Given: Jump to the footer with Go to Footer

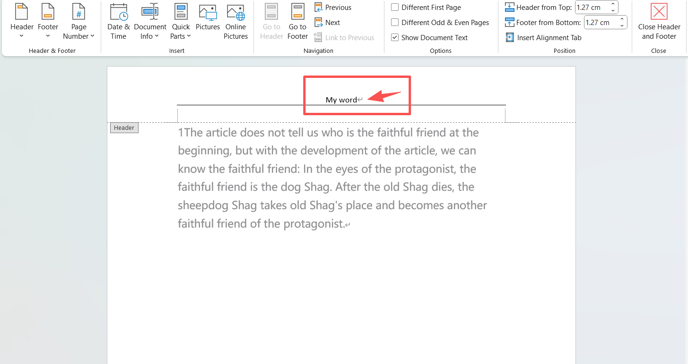Looking at the screenshot, I should pos(297,21).
